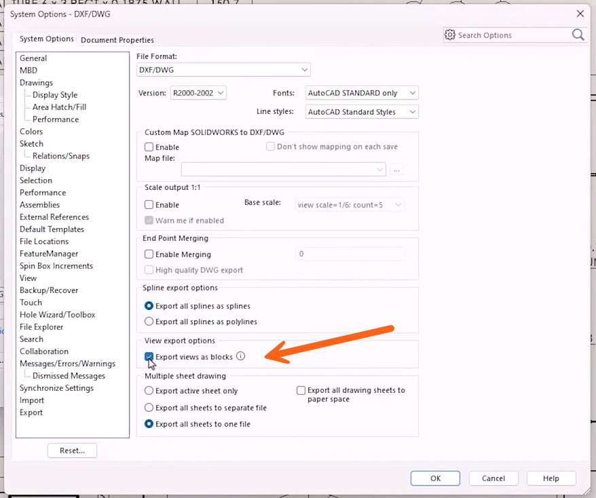The width and height of the screenshot is (596, 498).
Task: Open the Line styles dropdown
Action: coord(361,112)
